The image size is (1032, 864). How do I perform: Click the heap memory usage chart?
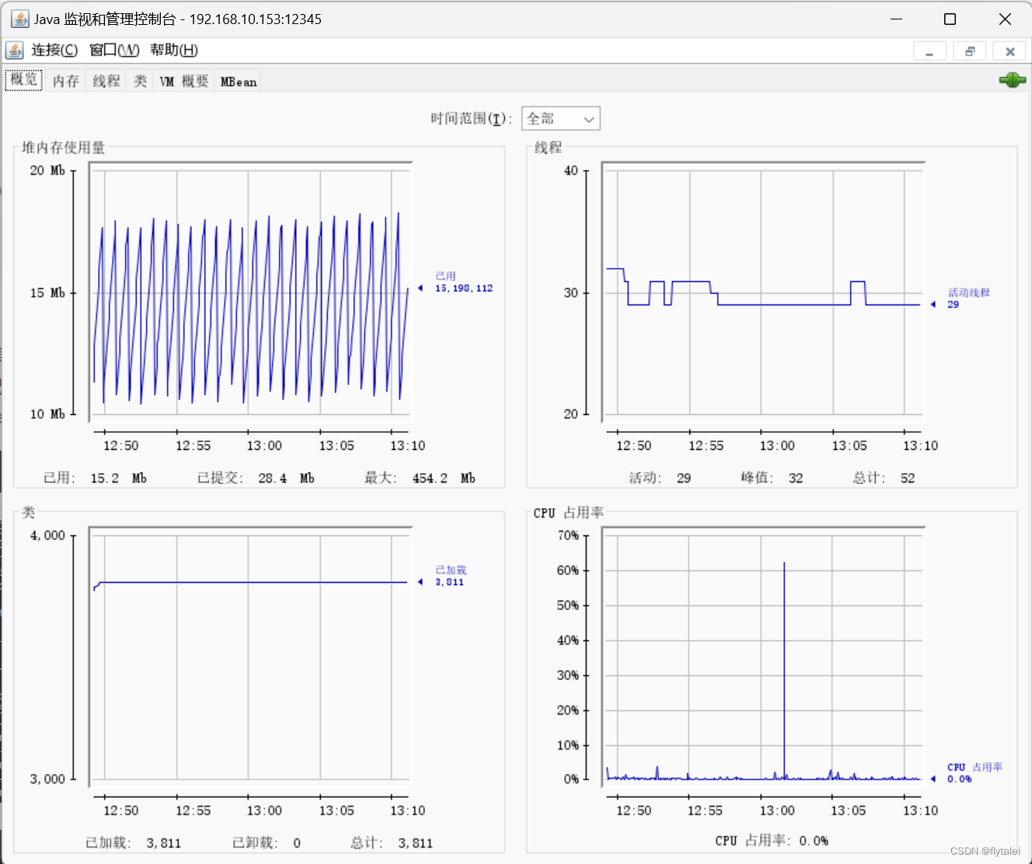[x=250, y=292]
